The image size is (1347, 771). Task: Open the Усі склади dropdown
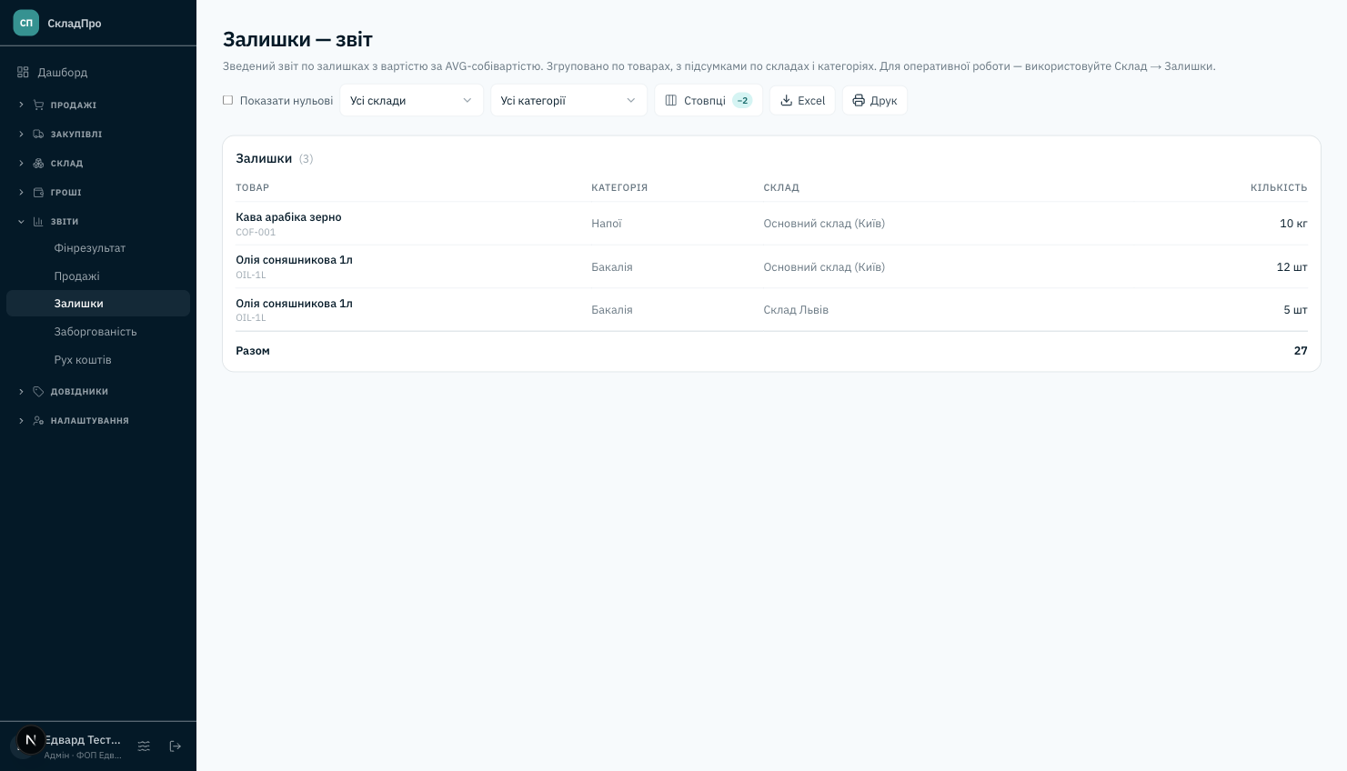411,100
